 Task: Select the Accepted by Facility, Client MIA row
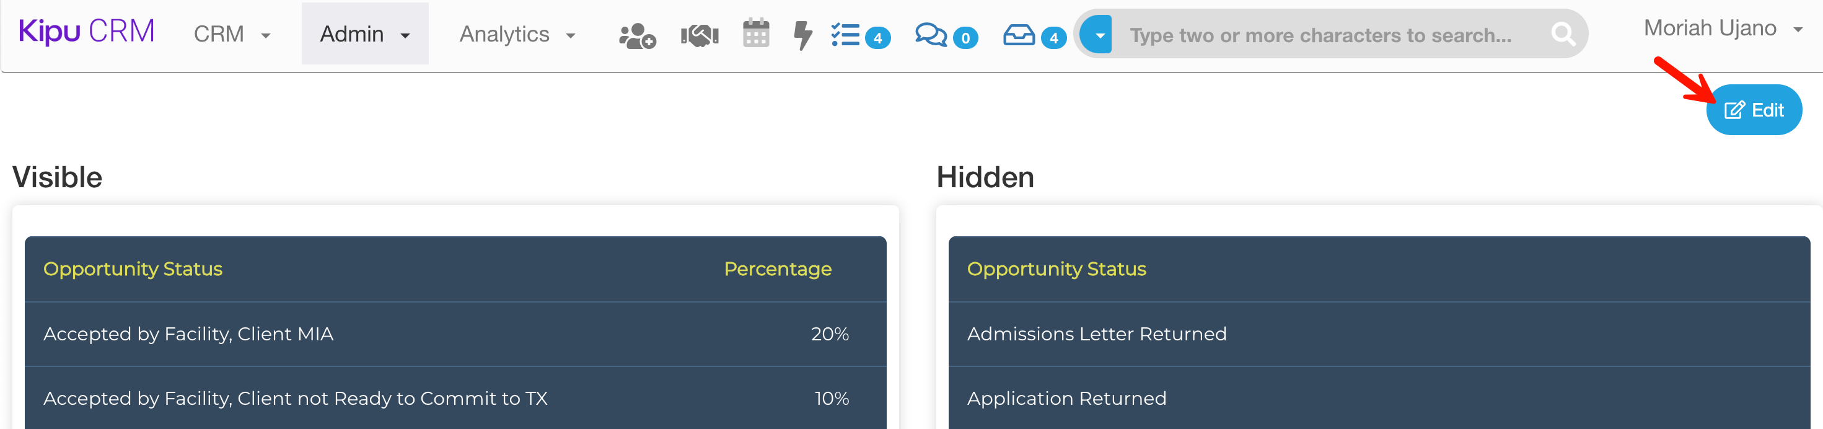(x=188, y=334)
